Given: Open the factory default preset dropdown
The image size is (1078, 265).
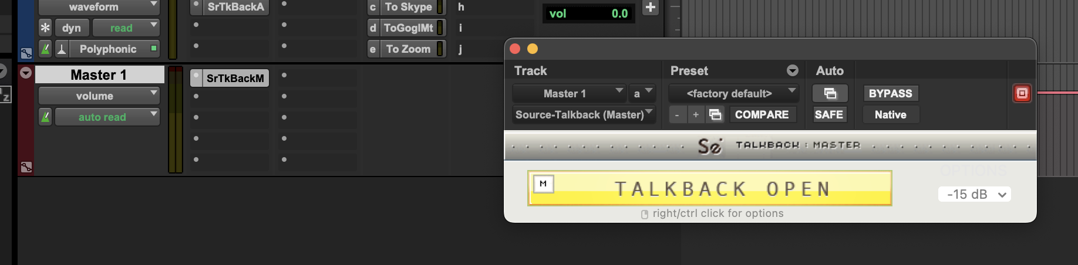Looking at the screenshot, I should coord(733,93).
